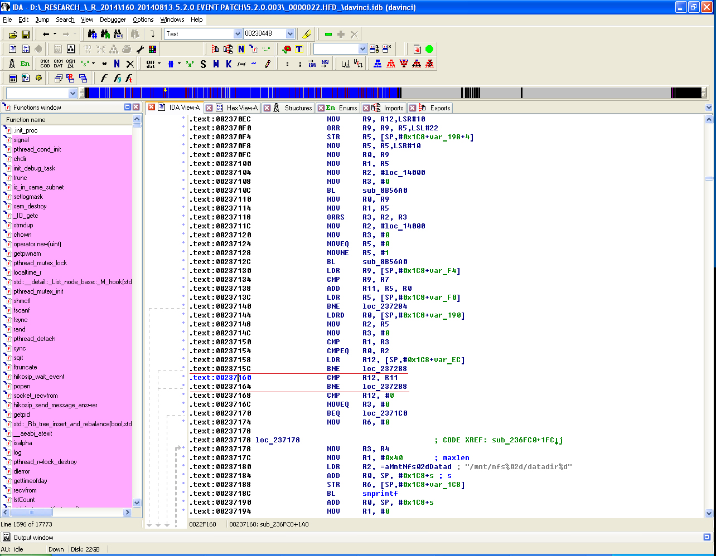
Task: Open the Text search type dropdown
Action: coord(237,34)
